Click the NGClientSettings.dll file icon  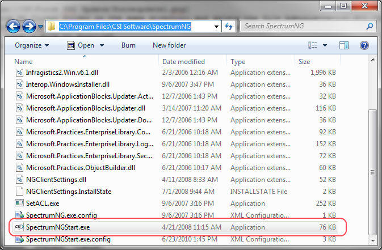(x=19, y=180)
